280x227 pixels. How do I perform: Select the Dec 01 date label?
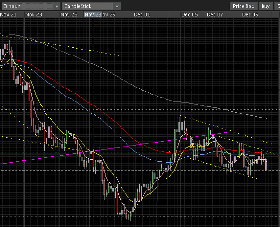coord(142,14)
